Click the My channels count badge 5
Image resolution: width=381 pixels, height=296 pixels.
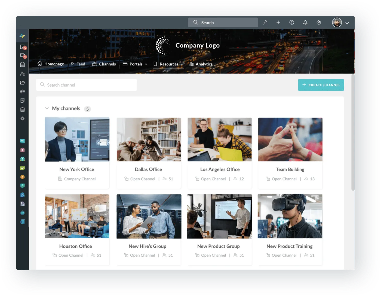point(87,109)
